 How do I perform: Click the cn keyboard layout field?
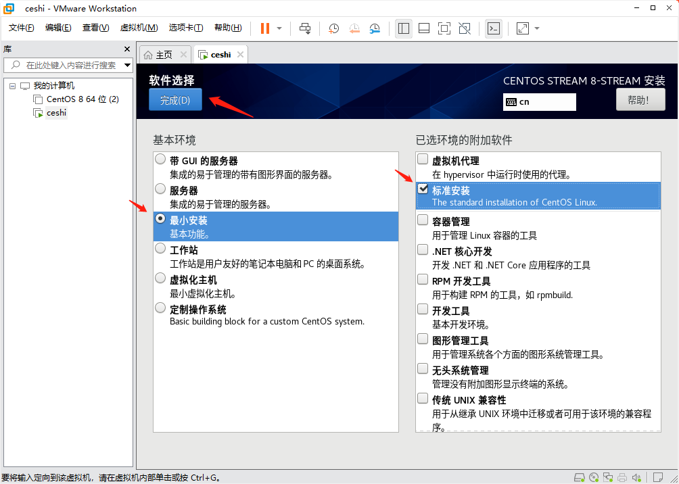pos(540,102)
